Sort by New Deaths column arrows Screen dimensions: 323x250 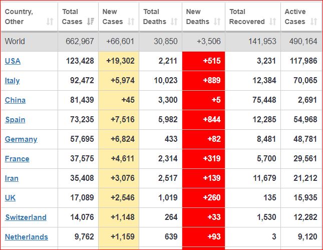coord(217,22)
